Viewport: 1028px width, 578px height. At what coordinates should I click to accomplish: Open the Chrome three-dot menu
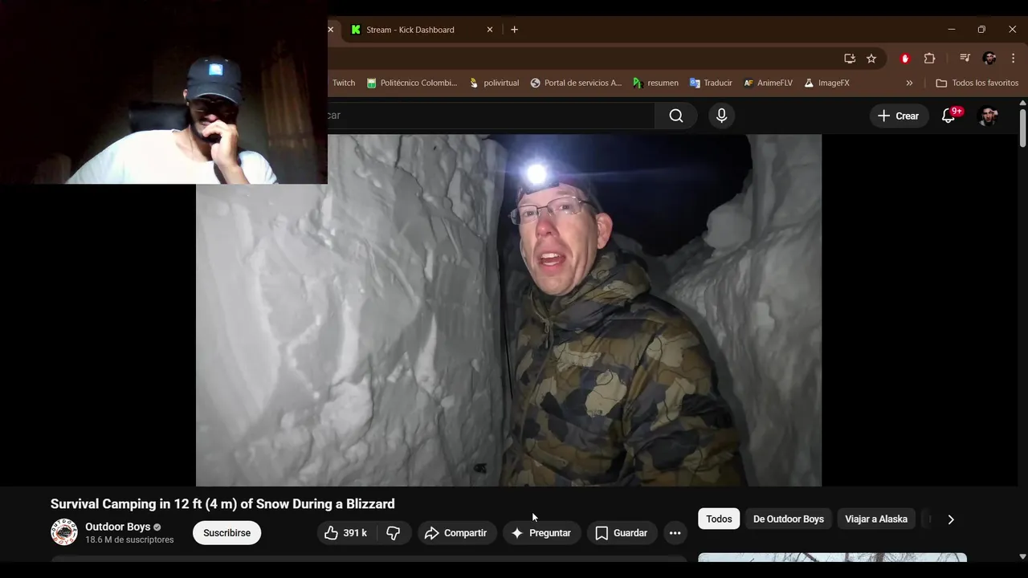[1013, 59]
